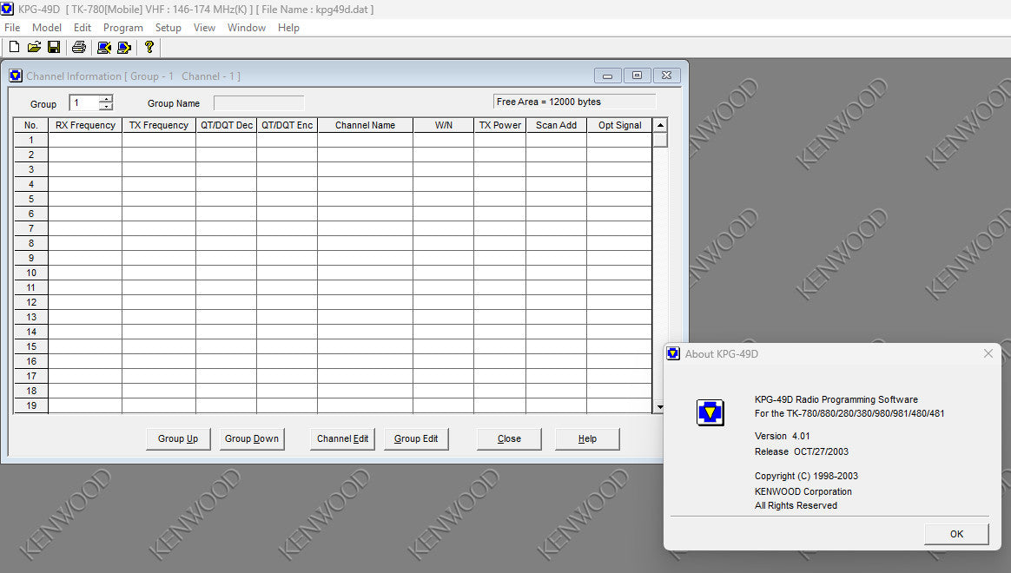Click the Group Name field
Image resolution: width=1011 pixels, height=573 pixels.
[x=259, y=103]
